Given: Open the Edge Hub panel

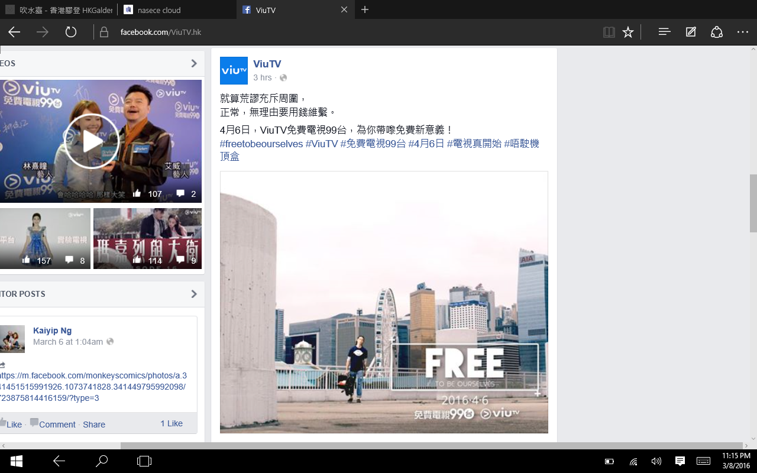Looking at the screenshot, I should 664,32.
